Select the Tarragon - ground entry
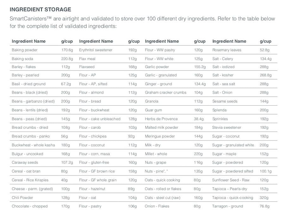Viewport: 288px width, 210px height. click(228, 206)
